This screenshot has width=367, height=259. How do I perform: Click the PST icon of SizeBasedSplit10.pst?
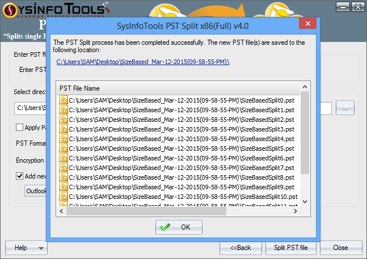pyautogui.click(x=63, y=196)
